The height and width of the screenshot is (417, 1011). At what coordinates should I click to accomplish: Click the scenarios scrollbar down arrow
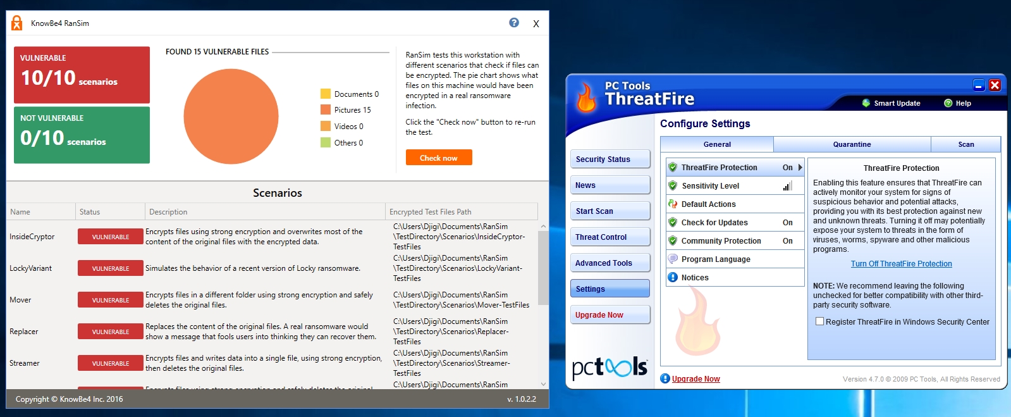tap(543, 384)
